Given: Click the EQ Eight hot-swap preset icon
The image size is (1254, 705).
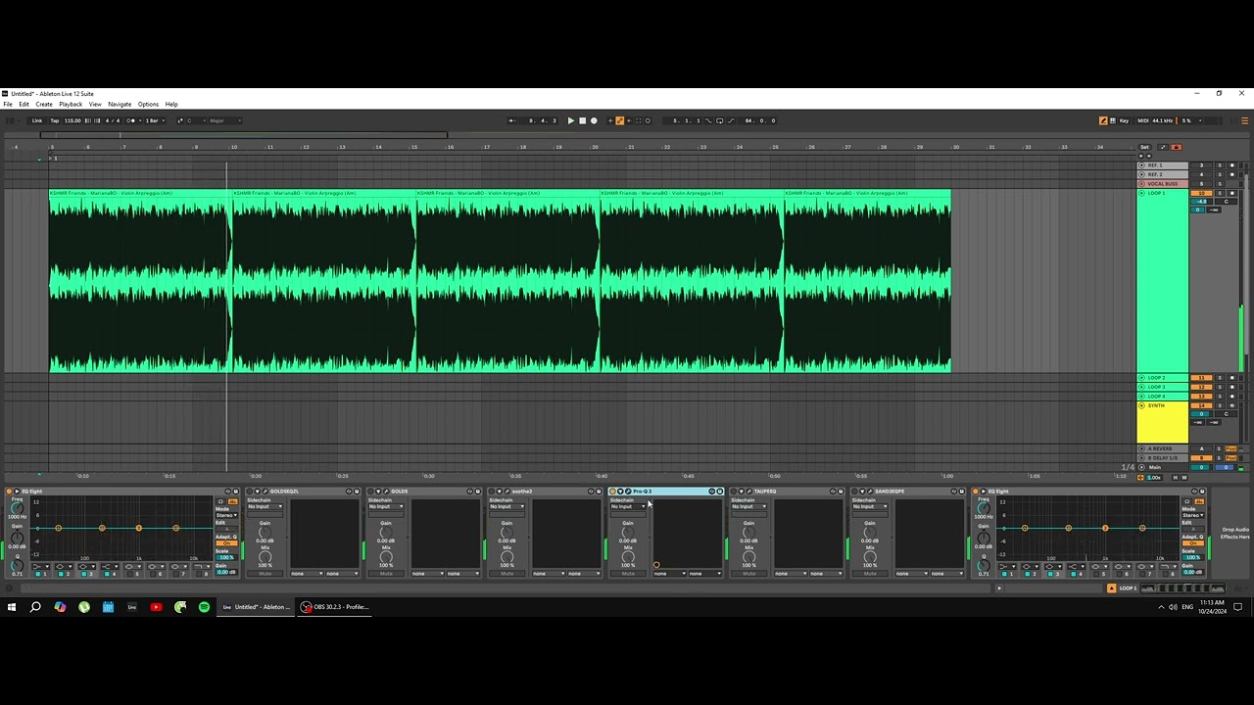Looking at the screenshot, I should coord(227,492).
